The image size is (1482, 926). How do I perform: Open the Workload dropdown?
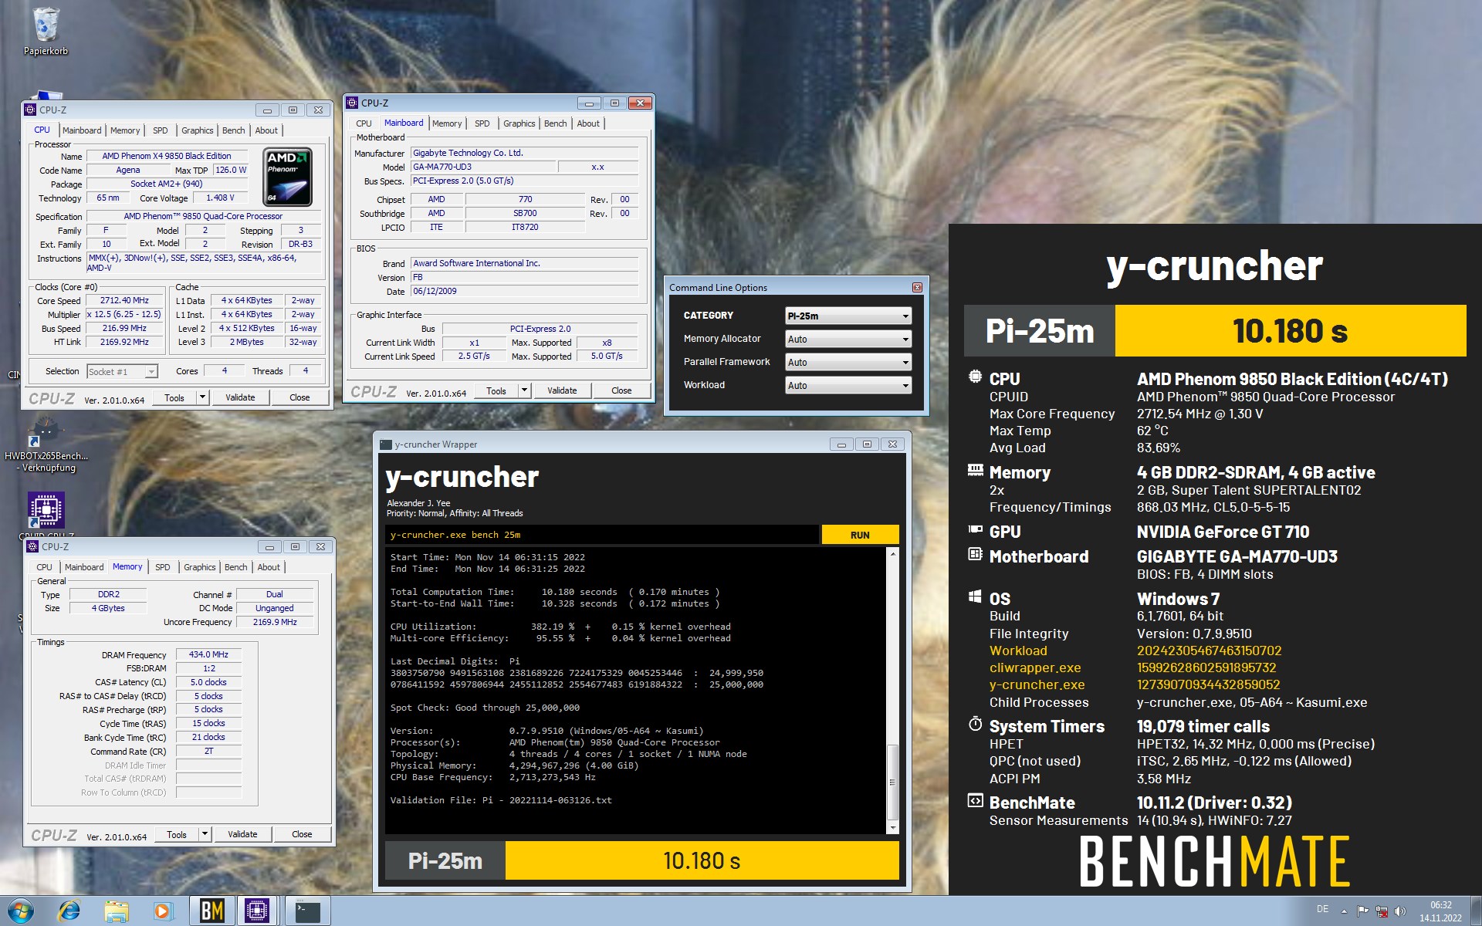click(848, 385)
